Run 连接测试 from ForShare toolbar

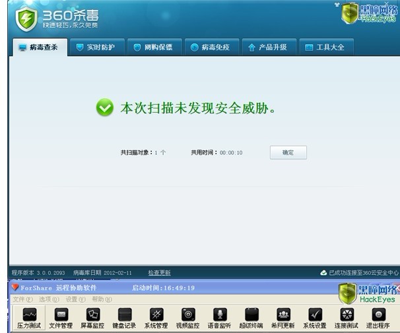tap(347, 318)
